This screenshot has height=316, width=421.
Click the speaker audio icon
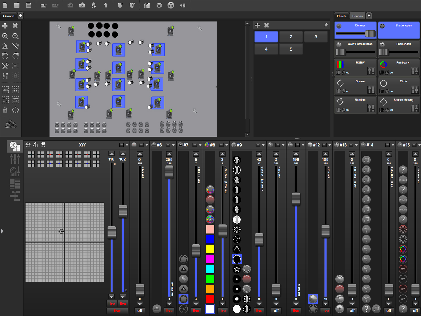182,5
